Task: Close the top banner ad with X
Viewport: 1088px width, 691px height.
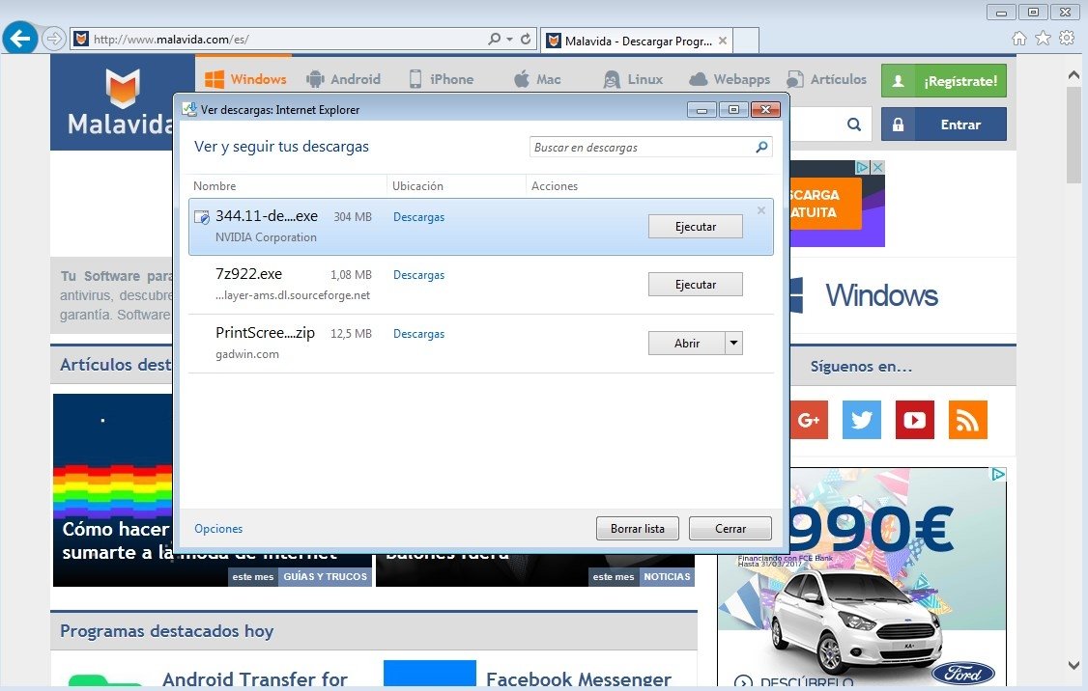Action: (x=877, y=167)
